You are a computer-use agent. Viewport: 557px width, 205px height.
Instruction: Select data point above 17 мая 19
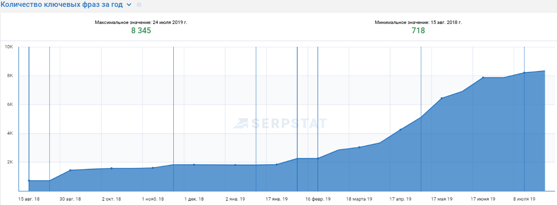(x=441, y=98)
